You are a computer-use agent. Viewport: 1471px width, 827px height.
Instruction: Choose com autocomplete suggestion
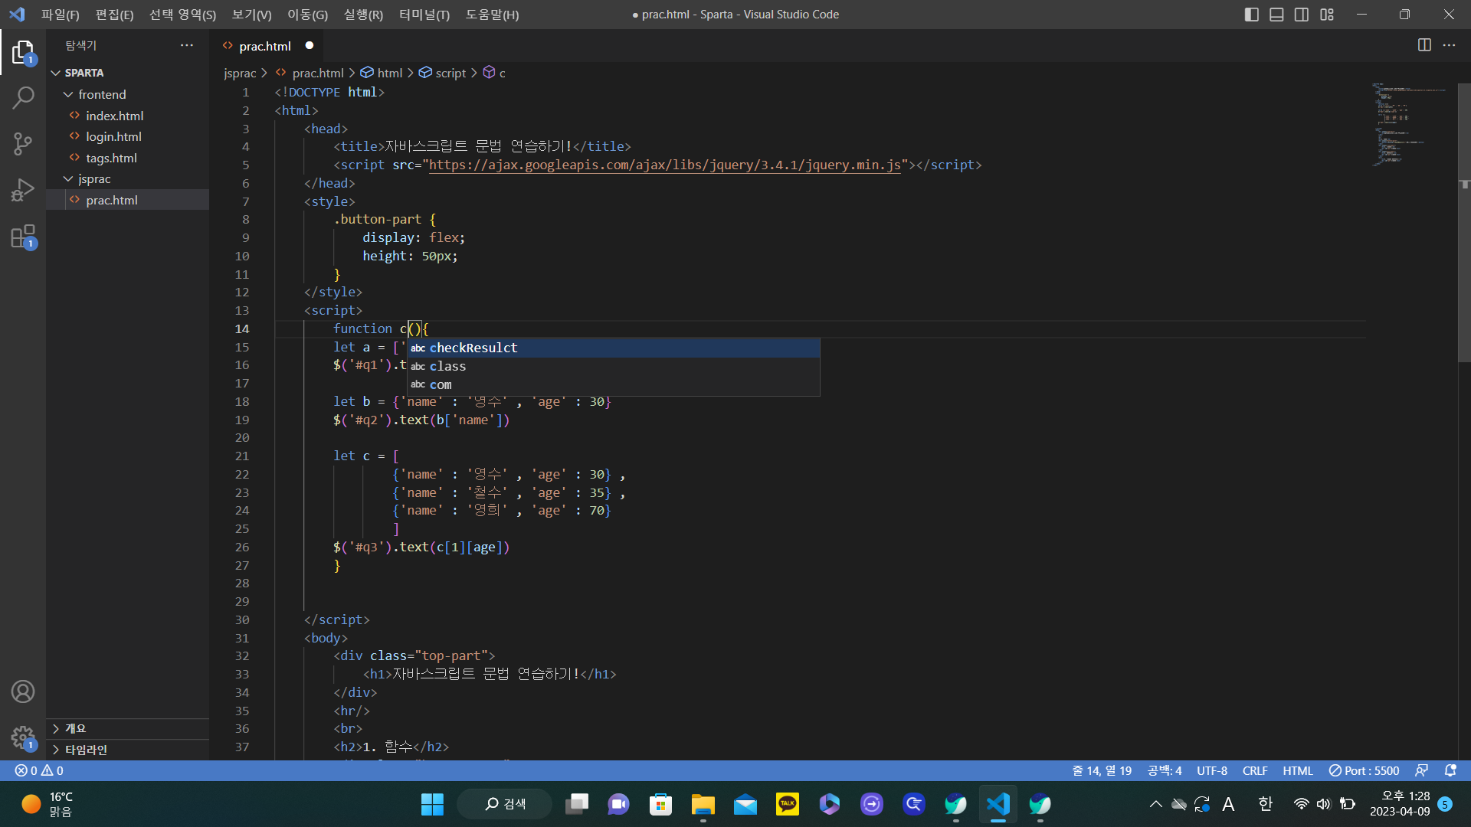(x=613, y=384)
